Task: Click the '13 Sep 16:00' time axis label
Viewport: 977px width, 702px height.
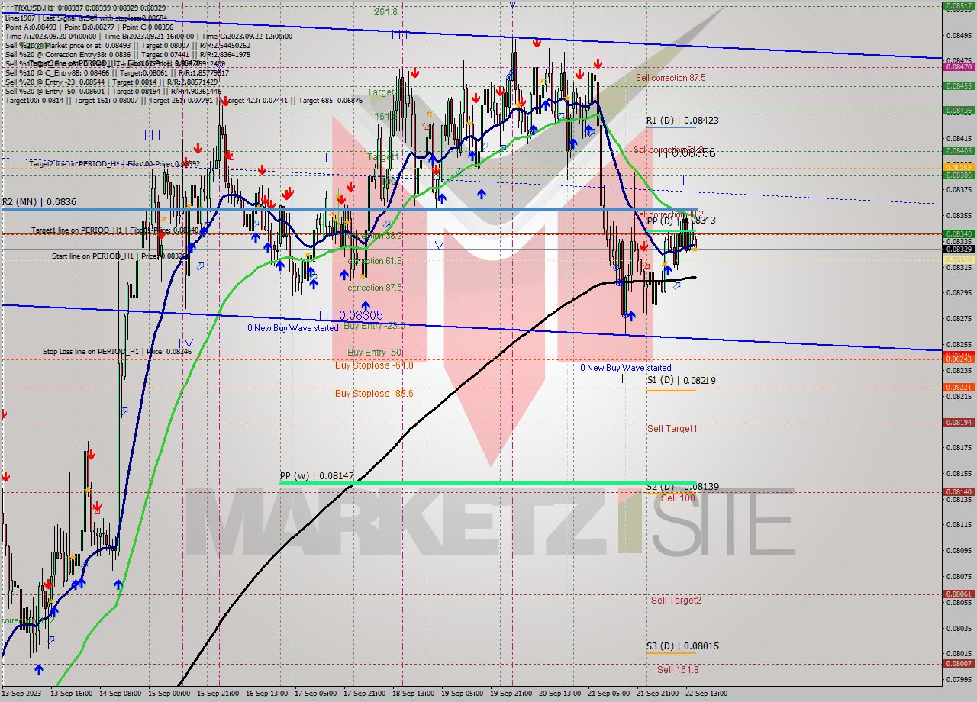Action: [72, 694]
